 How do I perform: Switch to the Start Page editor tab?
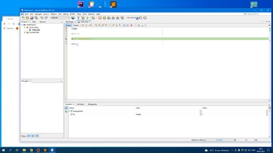69,22
